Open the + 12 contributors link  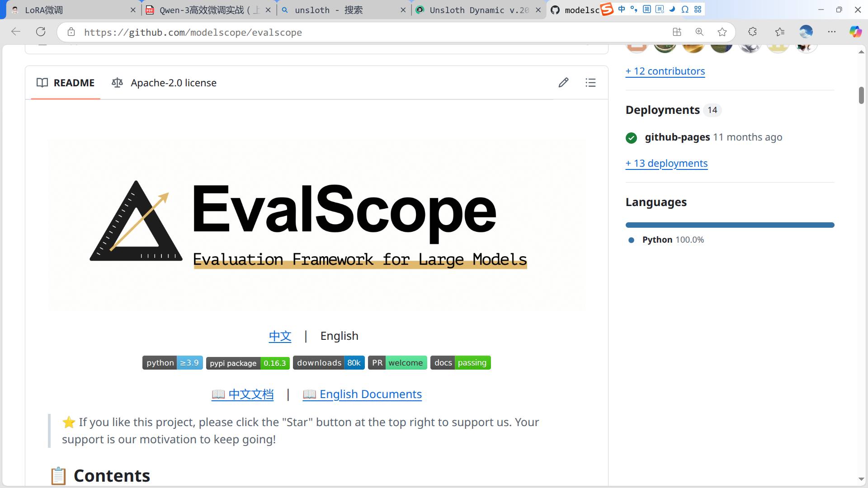(x=665, y=71)
